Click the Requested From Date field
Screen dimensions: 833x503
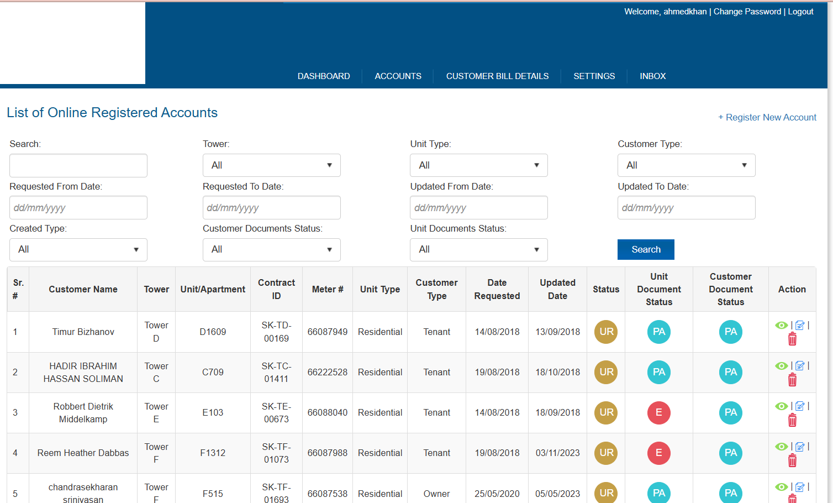coord(78,208)
